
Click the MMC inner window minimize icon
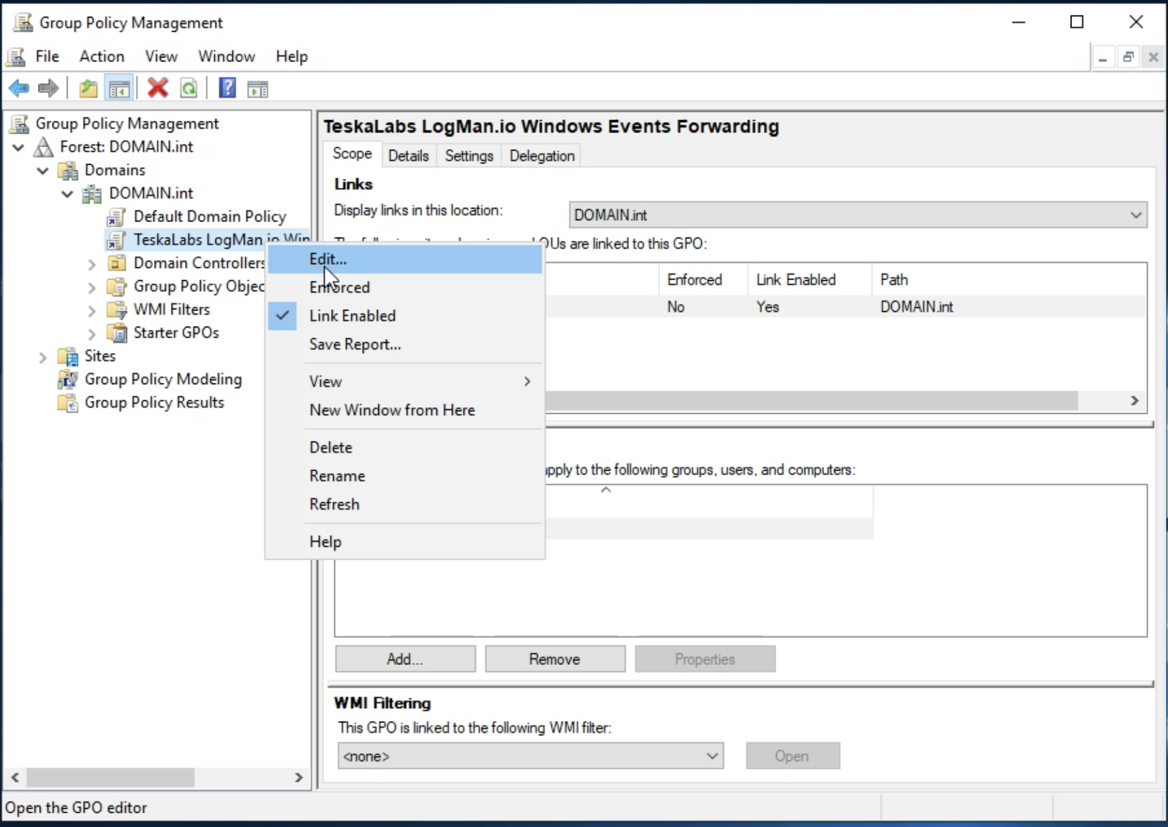[x=1102, y=57]
